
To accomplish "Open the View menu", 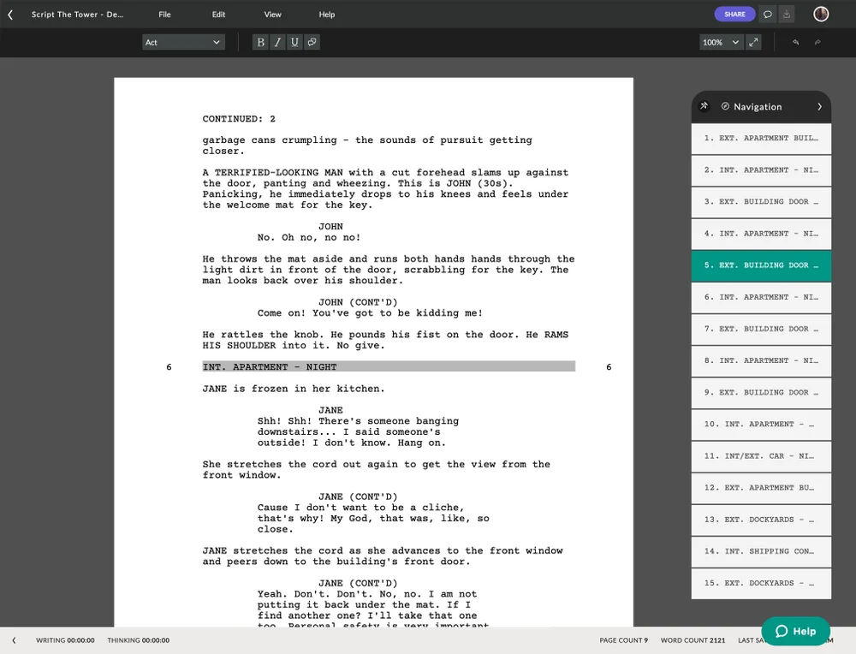I will point(272,14).
